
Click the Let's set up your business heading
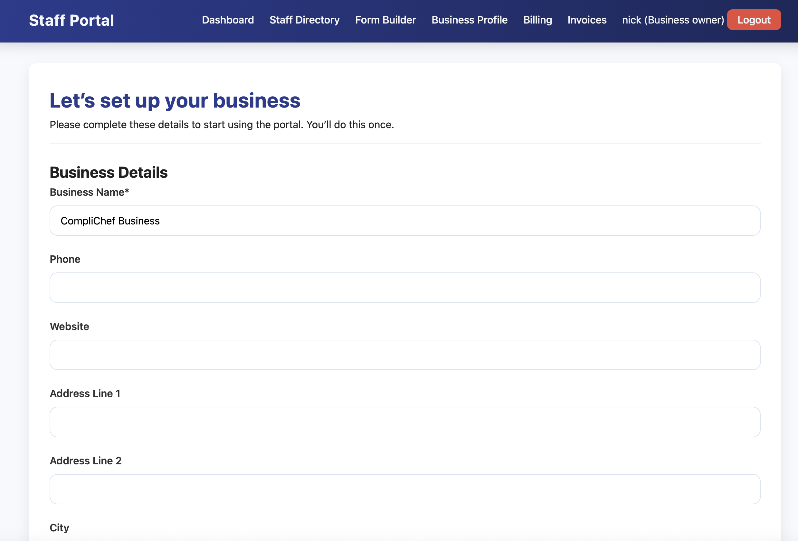(175, 100)
